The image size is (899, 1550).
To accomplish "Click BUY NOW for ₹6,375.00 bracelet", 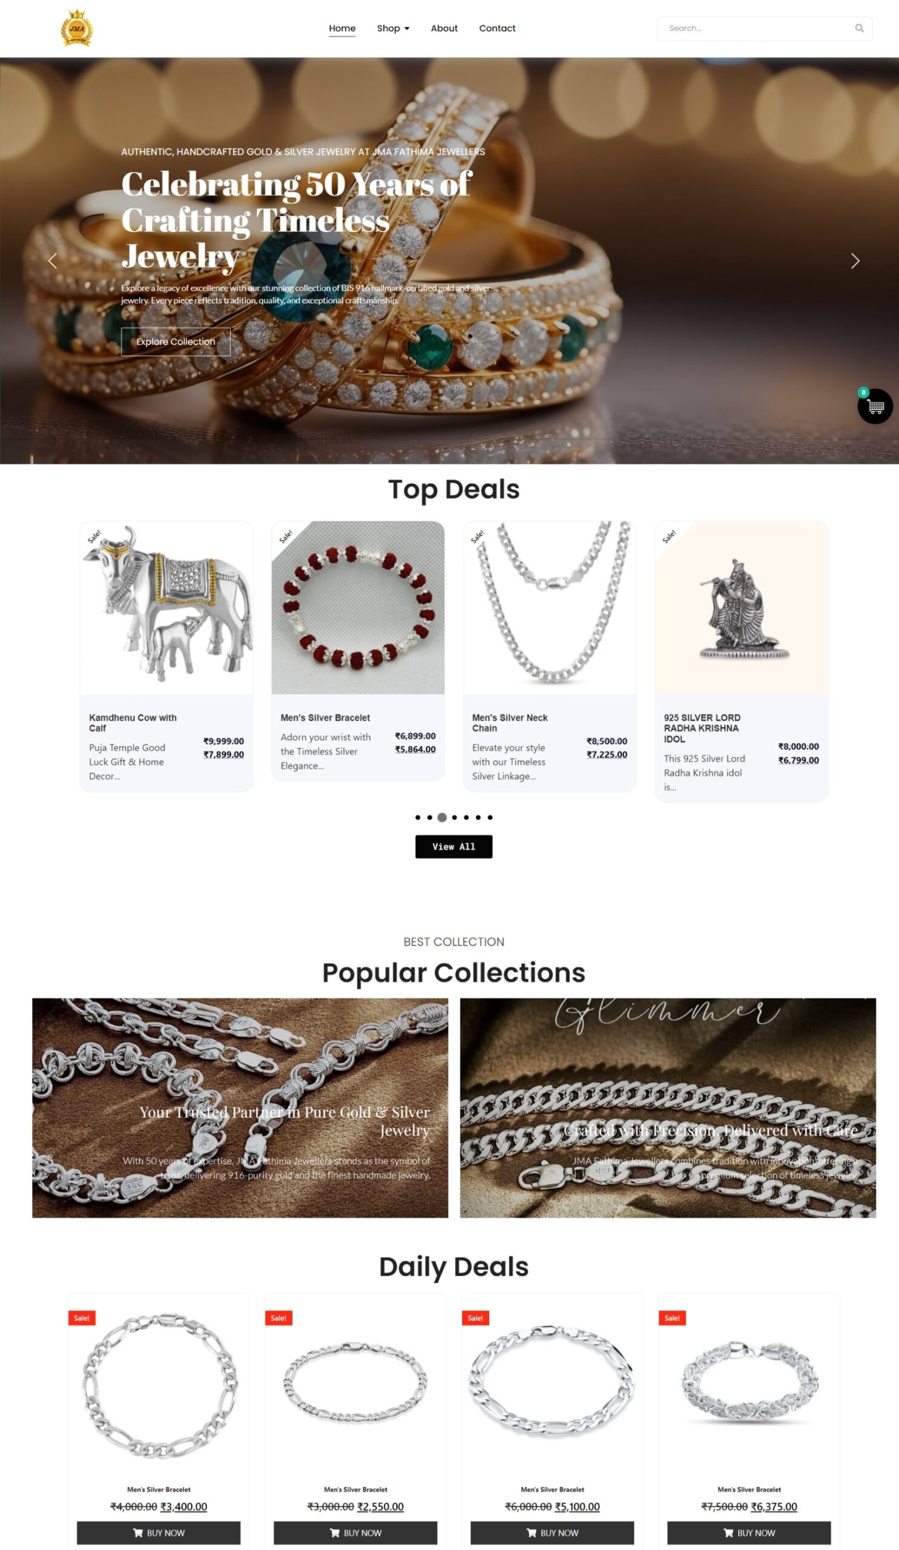I will (749, 1532).
